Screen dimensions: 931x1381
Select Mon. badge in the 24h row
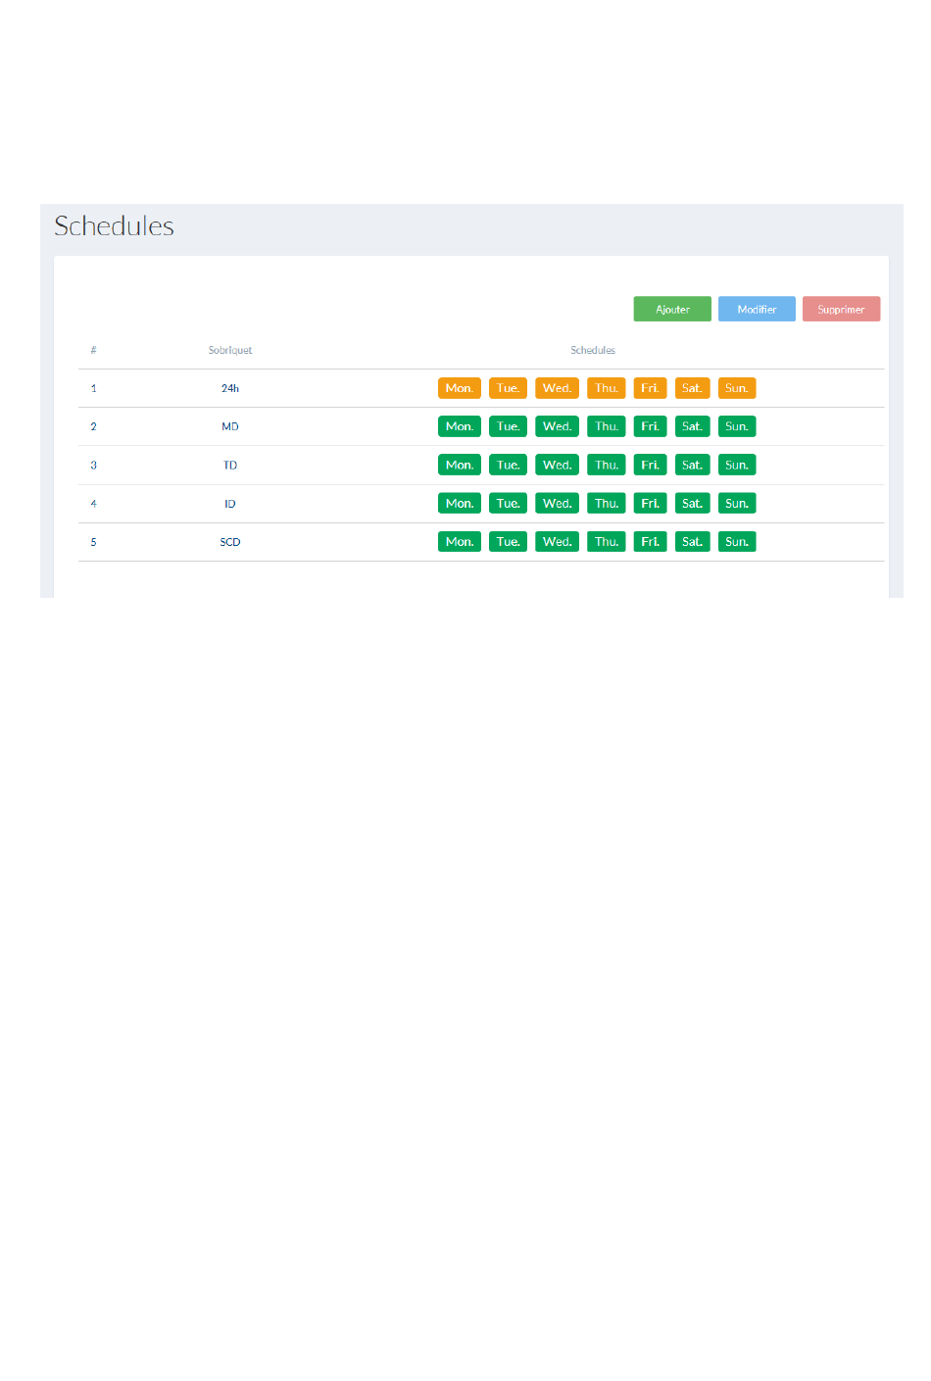pos(460,388)
